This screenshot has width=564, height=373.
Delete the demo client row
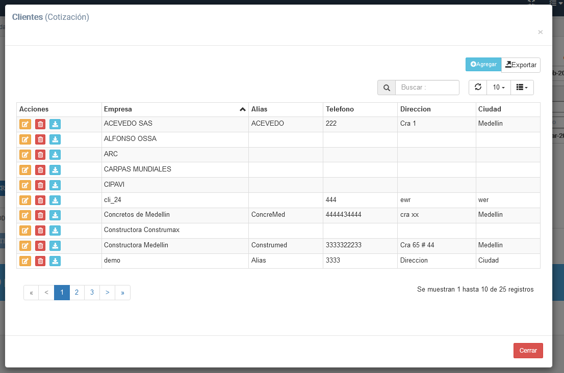click(x=40, y=261)
